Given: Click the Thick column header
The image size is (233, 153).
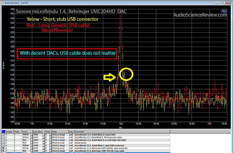Looking at the screenshot, I should click(48, 132).
